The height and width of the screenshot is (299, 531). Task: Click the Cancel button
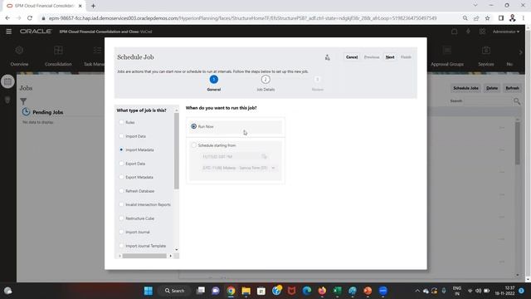pos(352,57)
